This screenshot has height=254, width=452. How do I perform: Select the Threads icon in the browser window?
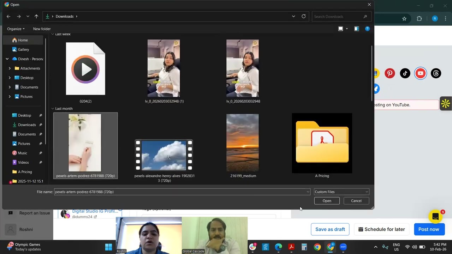click(436, 73)
